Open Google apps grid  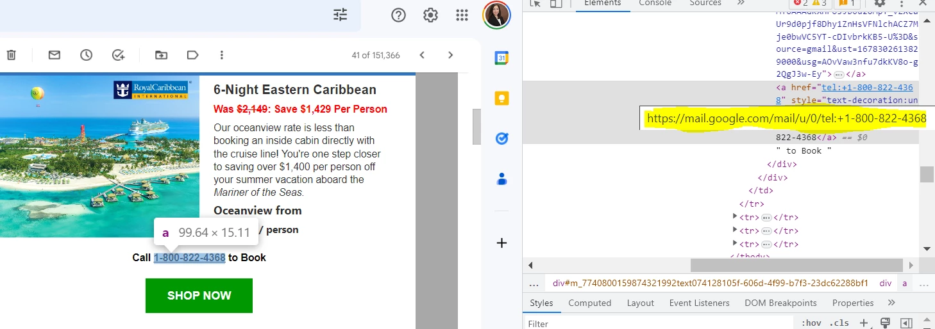click(462, 15)
